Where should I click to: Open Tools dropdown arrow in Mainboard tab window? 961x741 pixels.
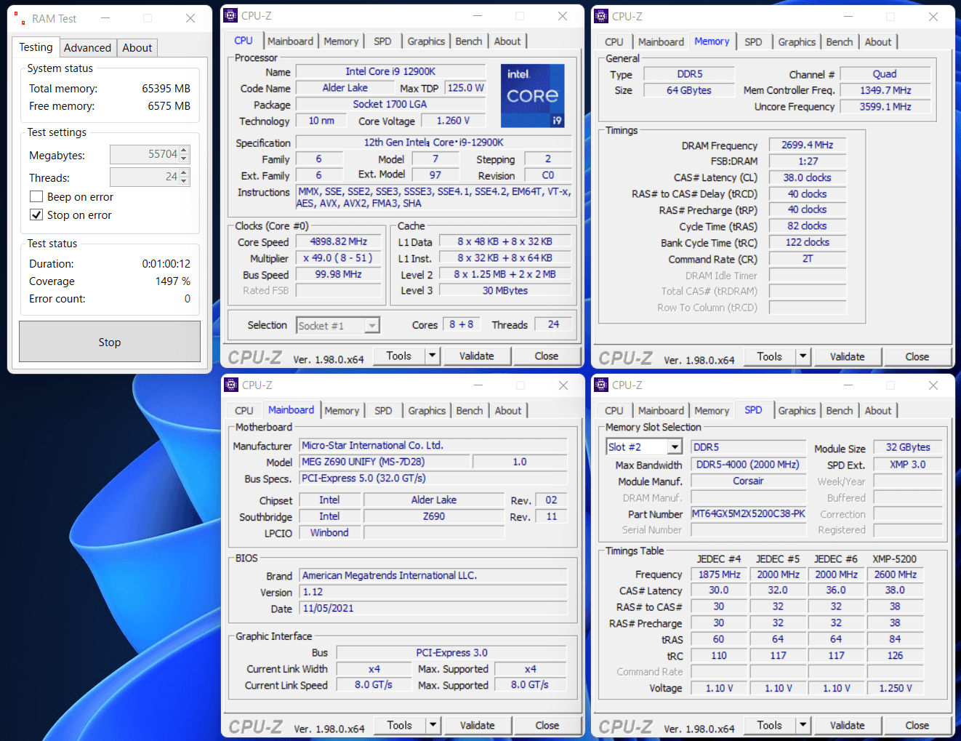tap(433, 725)
